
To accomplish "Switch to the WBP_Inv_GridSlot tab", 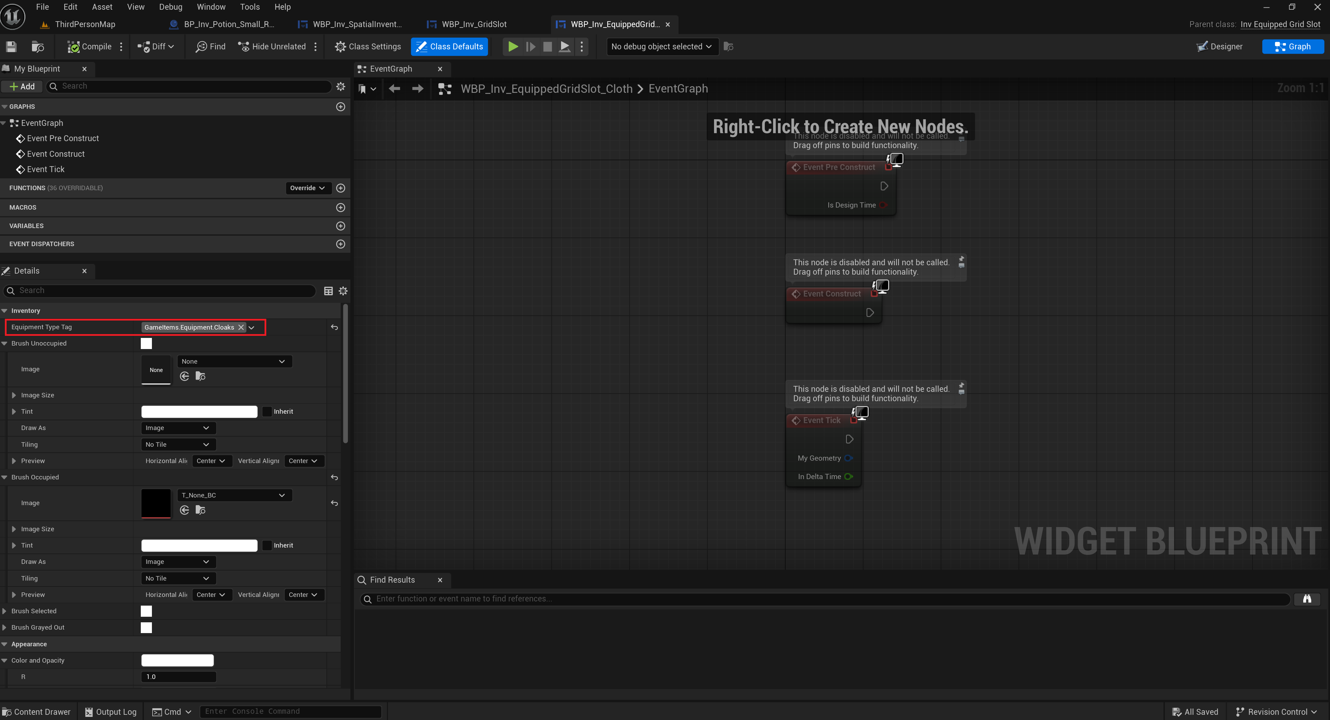I will point(473,24).
